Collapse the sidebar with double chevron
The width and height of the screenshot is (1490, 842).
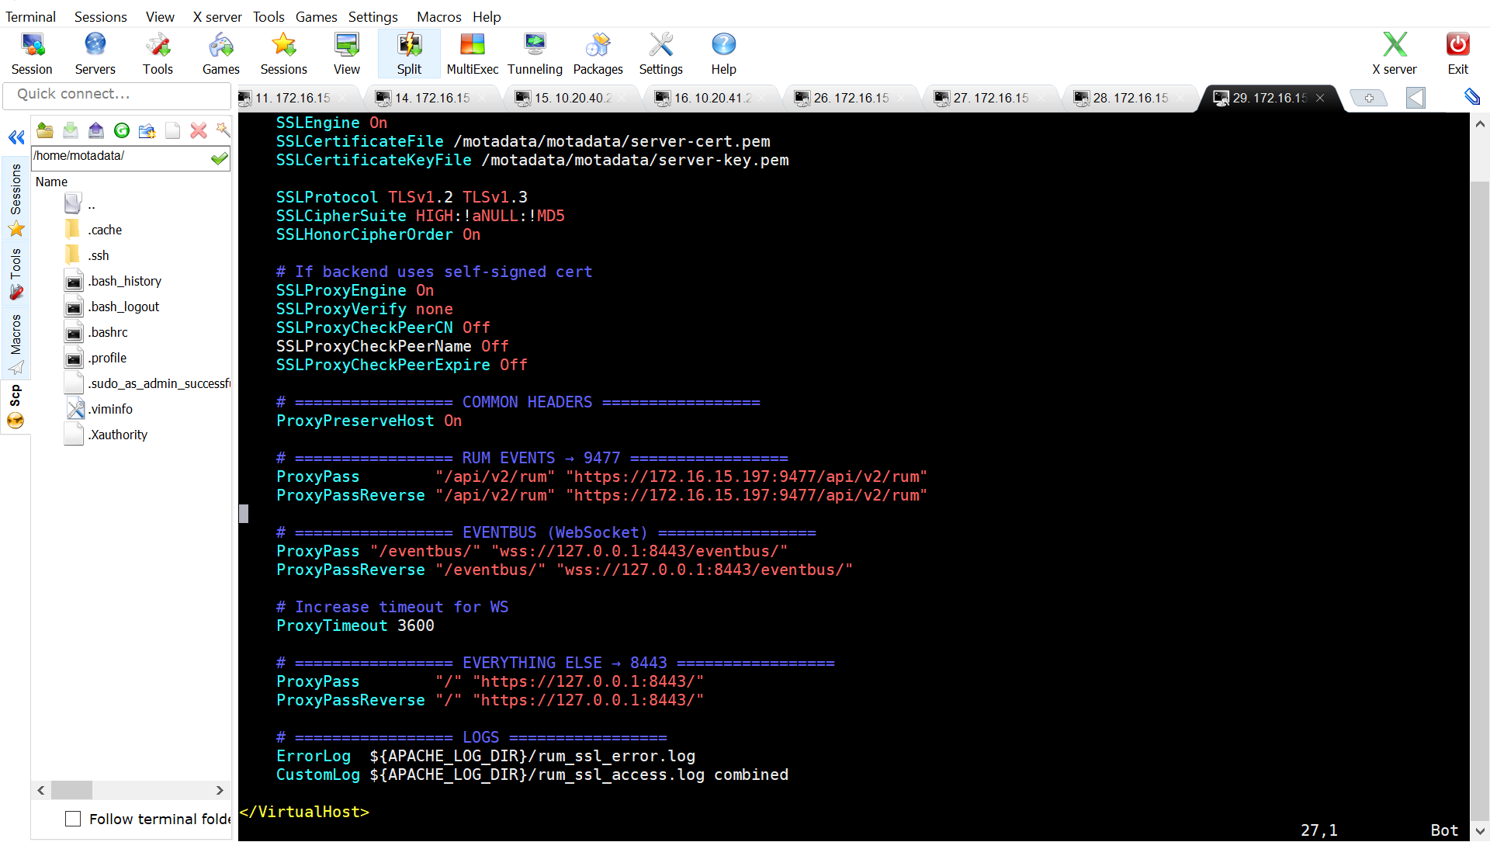point(16,137)
